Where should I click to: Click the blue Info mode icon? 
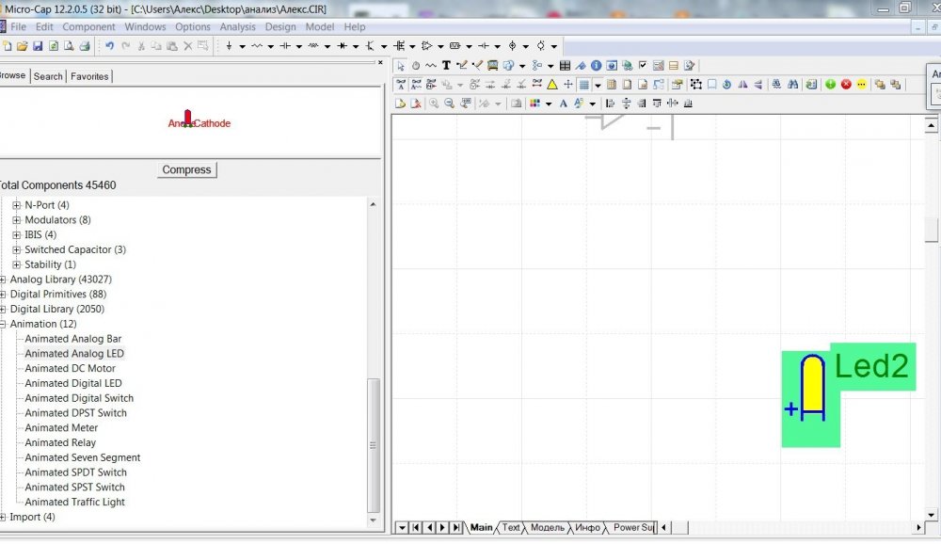tap(596, 66)
